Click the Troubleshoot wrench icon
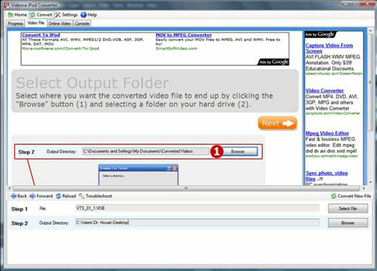The width and height of the screenshot is (377, 271). pyautogui.click(x=82, y=196)
